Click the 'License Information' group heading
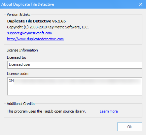Viewport: 146px width, 135px height. point(22,50)
